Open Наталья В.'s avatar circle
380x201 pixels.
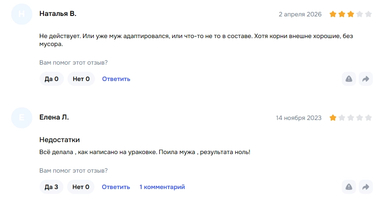pyautogui.click(x=22, y=14)
